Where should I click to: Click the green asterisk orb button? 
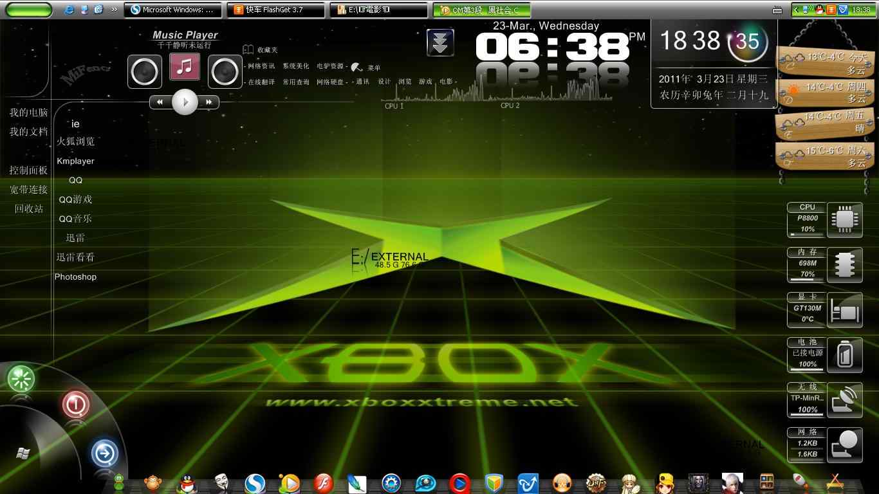21,378
